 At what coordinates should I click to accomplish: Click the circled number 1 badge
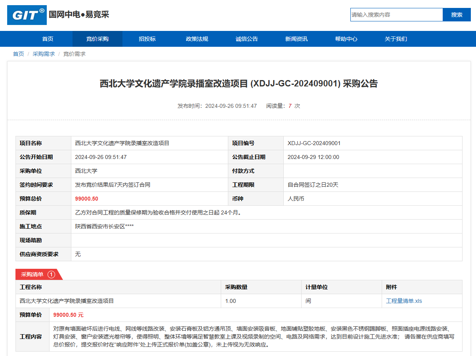[51, 274]
